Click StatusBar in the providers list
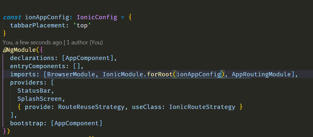 click(34, 91)
